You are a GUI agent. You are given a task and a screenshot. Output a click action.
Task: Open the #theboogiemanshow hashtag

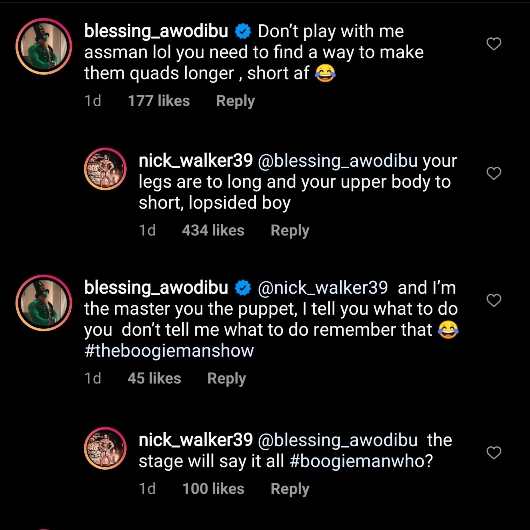[169, 351]
